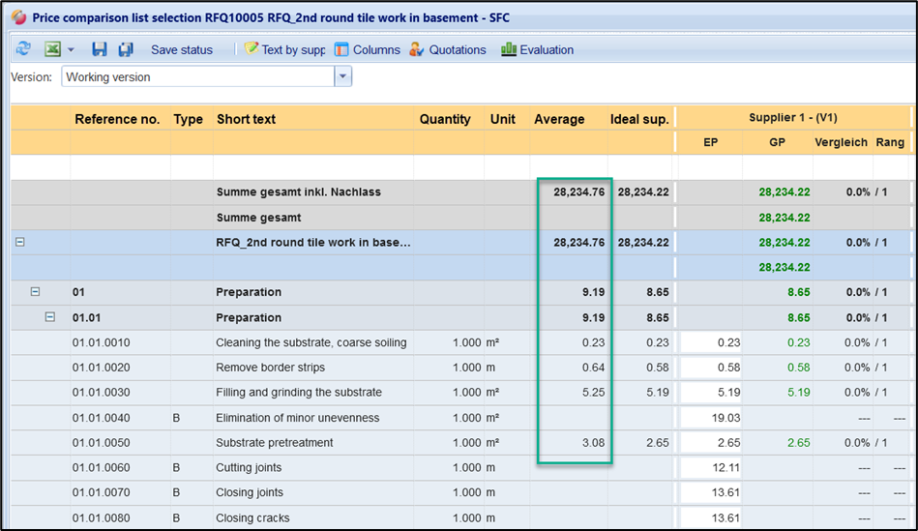Open the Evaluation chart view
Viewport: 918px width, 531px height.
point(537,49)
